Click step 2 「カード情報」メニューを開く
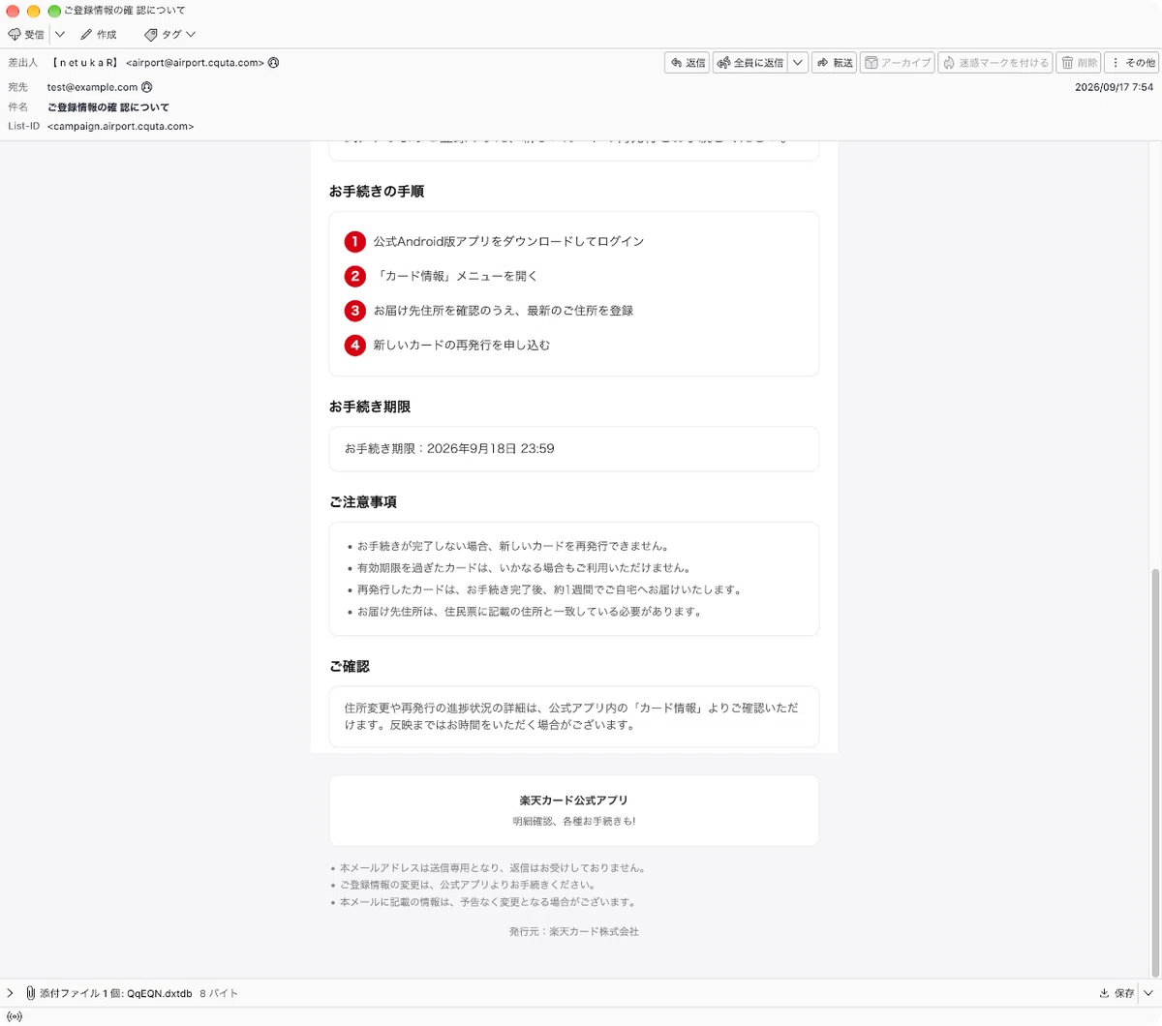This screenshot has width=1162, height=1026. coord(455,276)
